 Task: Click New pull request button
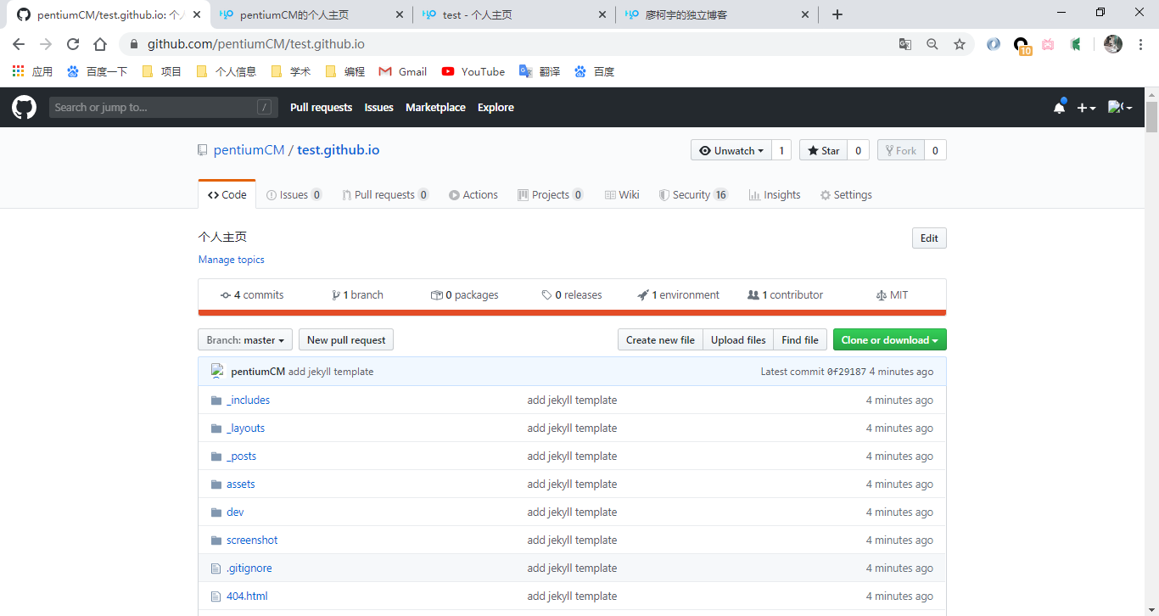346,339
